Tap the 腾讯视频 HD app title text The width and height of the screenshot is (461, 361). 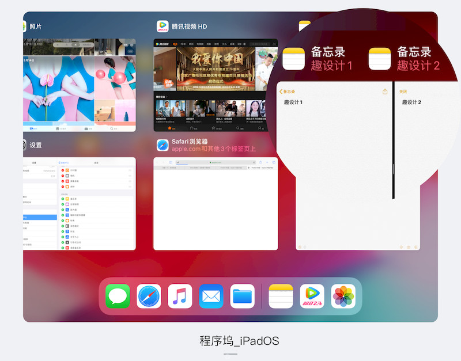[190, 26]
